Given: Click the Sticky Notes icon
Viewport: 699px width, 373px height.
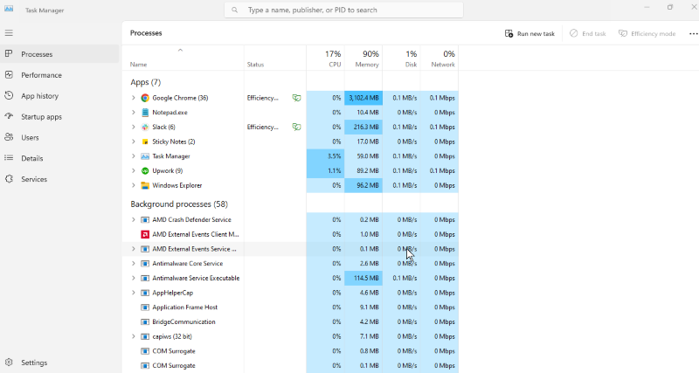Looking at the screenshot, I should (x=145, y=142).
